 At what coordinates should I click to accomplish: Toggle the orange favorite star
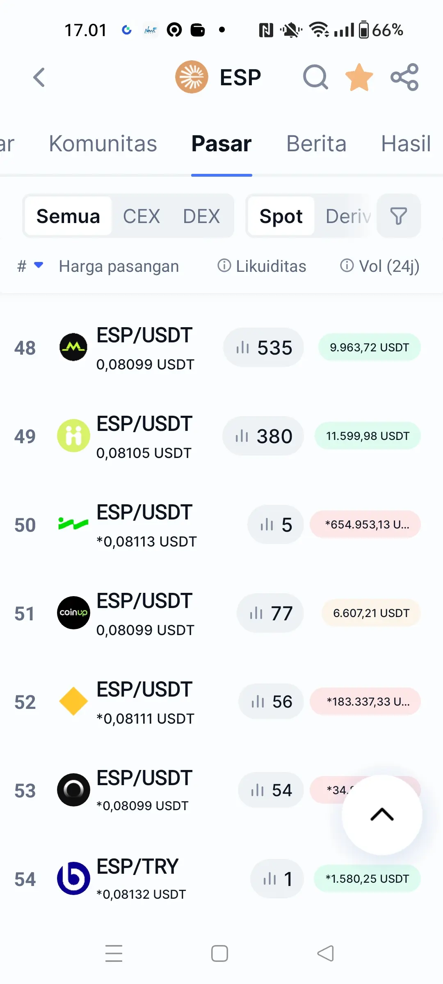[359, 77]
